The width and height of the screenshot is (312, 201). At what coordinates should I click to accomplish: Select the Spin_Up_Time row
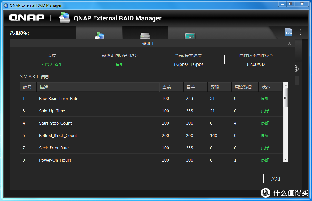tap(151, 111)
